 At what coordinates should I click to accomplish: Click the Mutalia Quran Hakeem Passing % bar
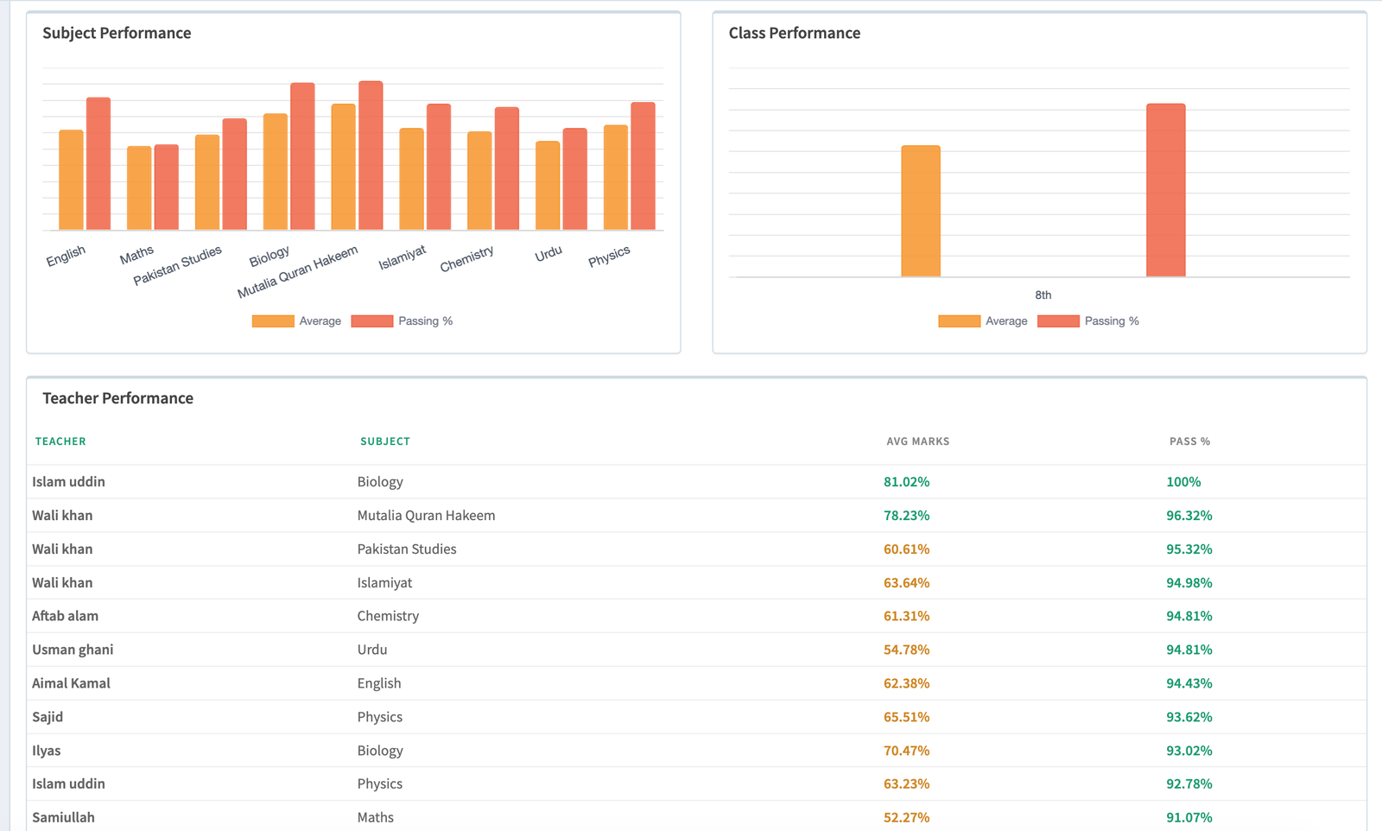click(371, 155)
